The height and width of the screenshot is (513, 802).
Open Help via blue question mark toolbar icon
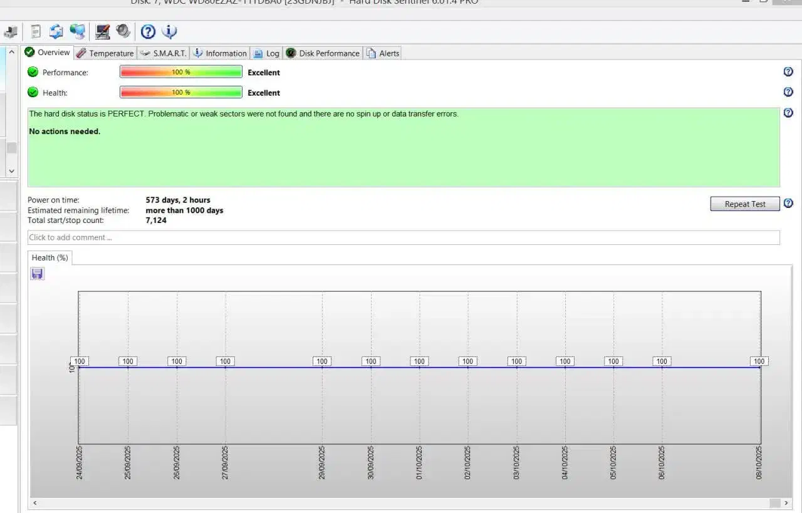pos(148,31)
